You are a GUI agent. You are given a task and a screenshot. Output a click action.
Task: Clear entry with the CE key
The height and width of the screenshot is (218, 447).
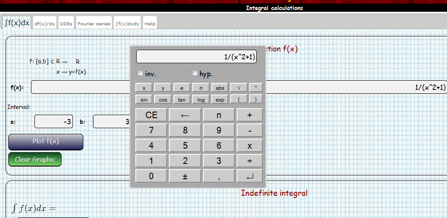(x=151, y=115)
